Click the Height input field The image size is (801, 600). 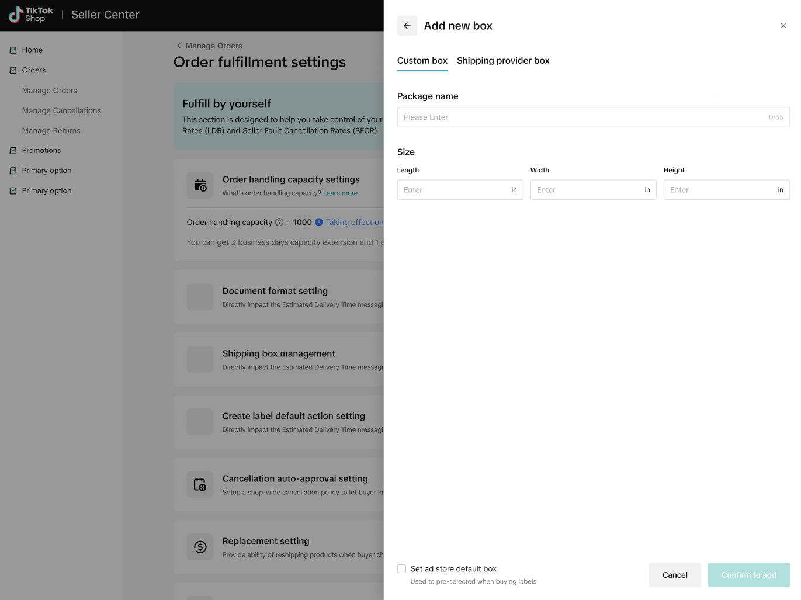[720, 190]
